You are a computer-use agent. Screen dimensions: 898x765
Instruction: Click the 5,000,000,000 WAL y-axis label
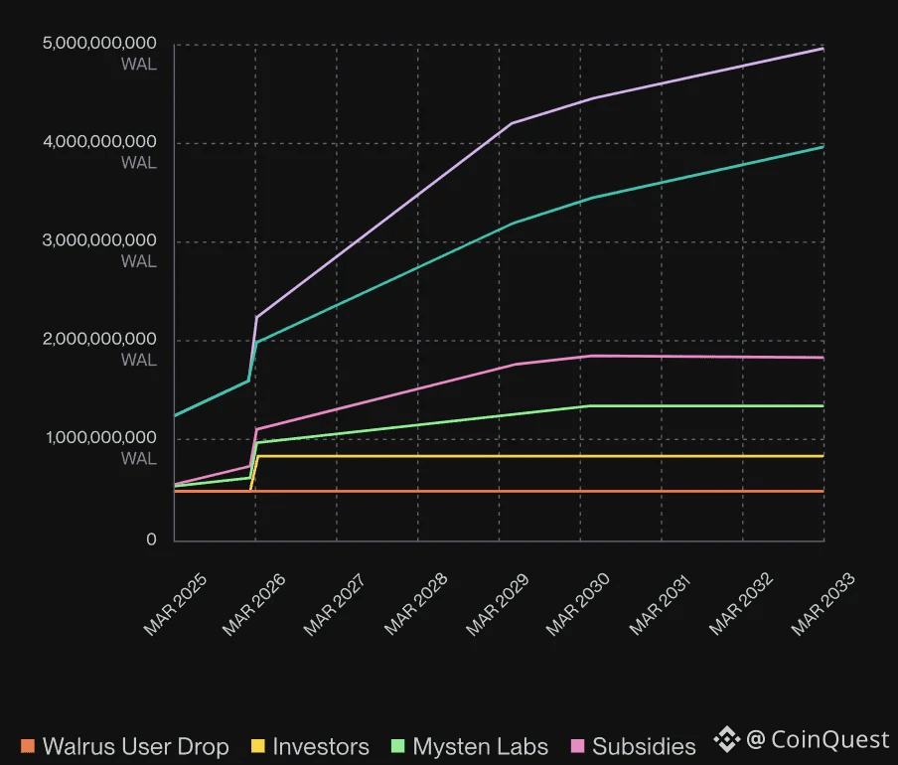tap(102, 53)
